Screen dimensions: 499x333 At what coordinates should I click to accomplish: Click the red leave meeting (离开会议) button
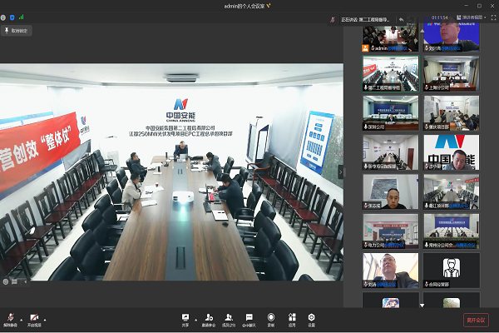(476, 320)
